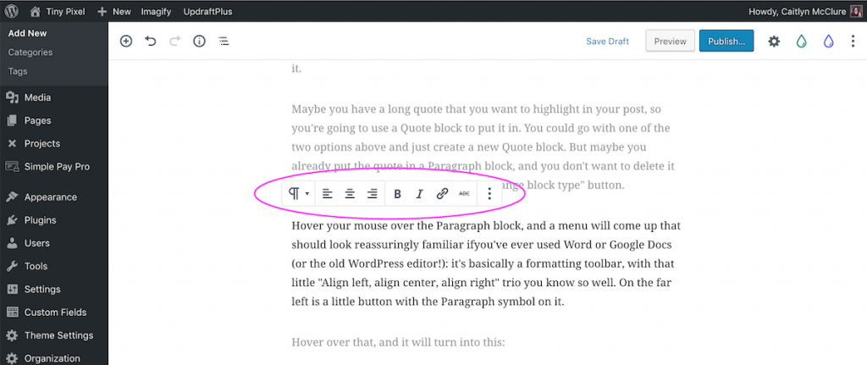Click paragraph starting "Maybe you have a long quote"

482,147
